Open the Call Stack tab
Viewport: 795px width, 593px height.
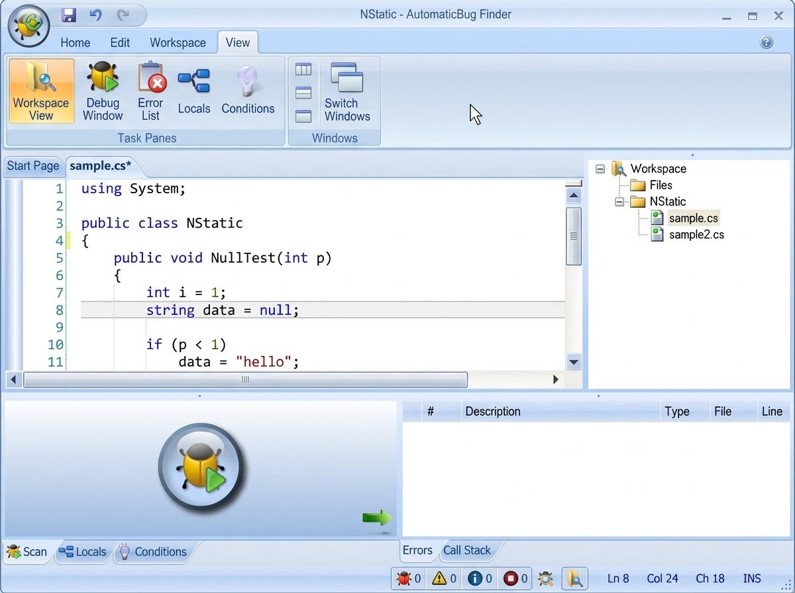[467, 550]
